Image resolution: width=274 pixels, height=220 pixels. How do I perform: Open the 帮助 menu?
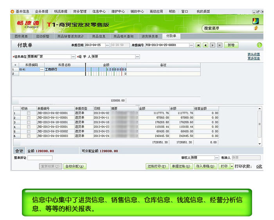[172, 11]
